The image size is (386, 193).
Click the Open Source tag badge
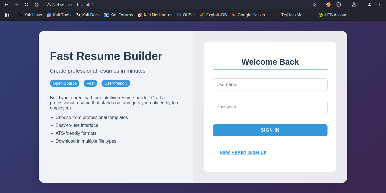click(65, 83)
